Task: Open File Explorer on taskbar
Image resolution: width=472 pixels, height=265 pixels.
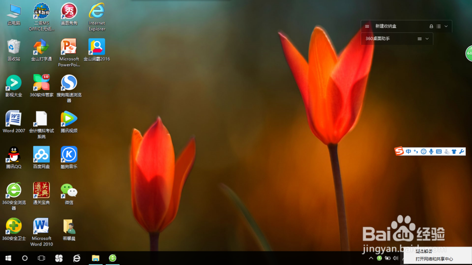Action: point(95,258)
